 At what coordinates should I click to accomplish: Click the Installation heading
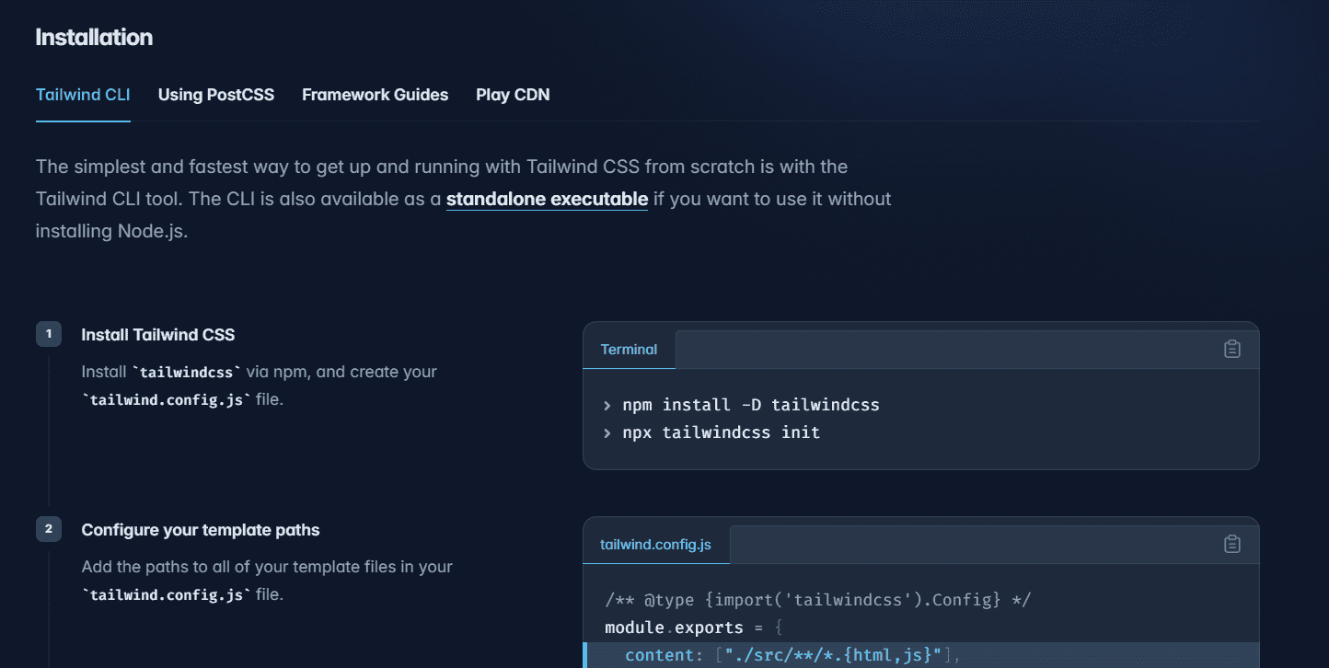(x=94, y=38)
